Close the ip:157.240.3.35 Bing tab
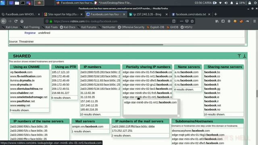The image size is (258, 145). [x=166, y=14]
